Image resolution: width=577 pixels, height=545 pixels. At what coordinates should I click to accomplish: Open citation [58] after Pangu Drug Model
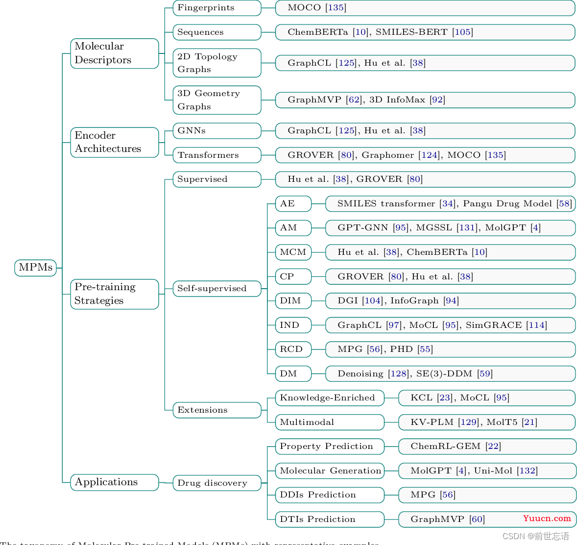click(x=564, y=203)
